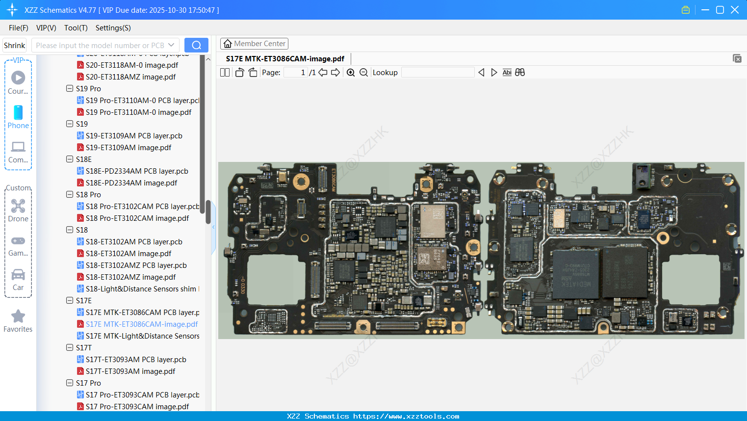Collapse the S19 Pro tree section
The height and width of the screenshot is (421, 747).
coord(70,88)
